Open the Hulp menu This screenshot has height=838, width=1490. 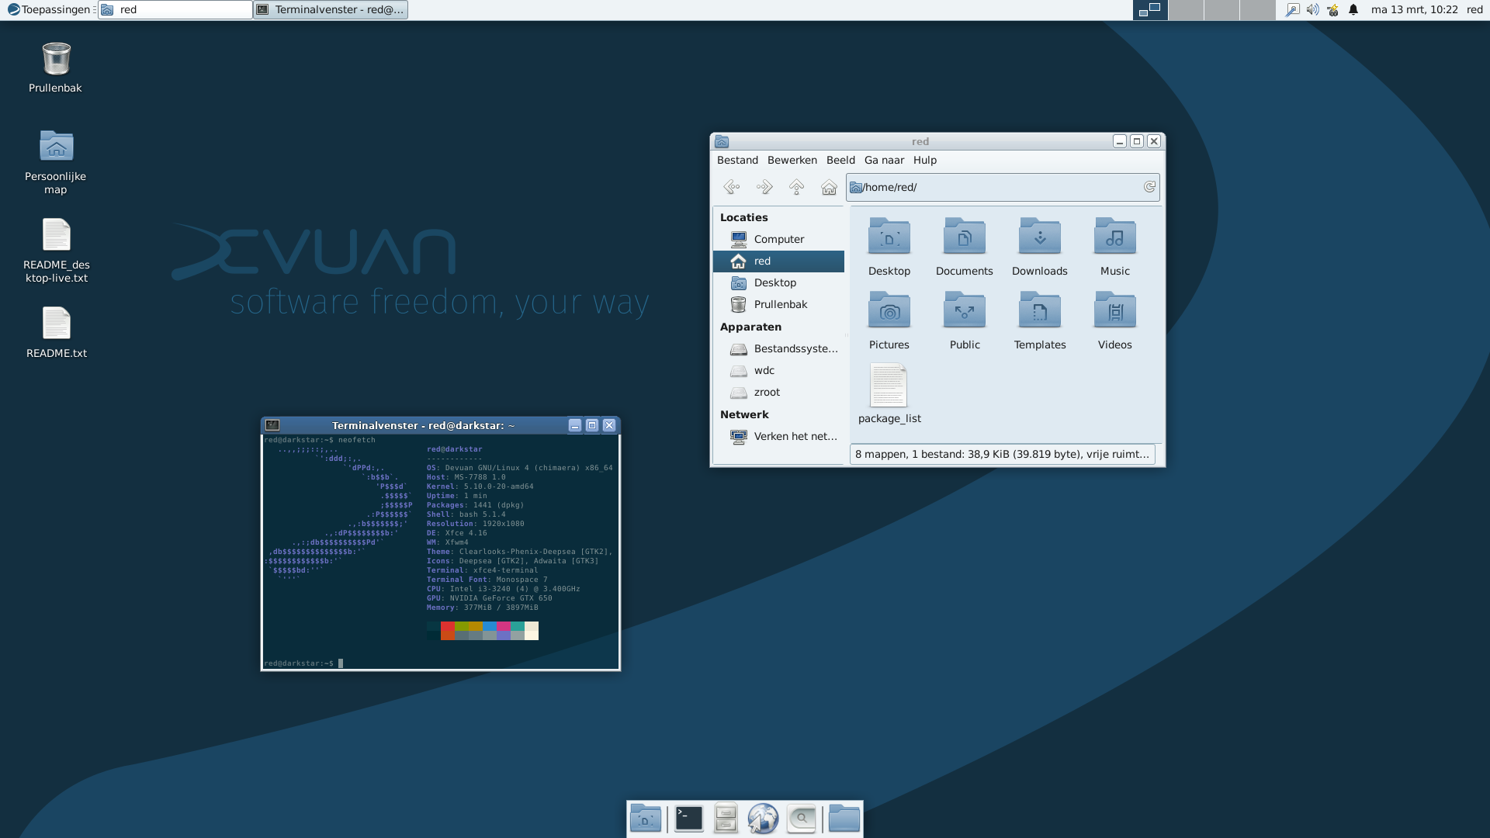(x=924, y=160)
